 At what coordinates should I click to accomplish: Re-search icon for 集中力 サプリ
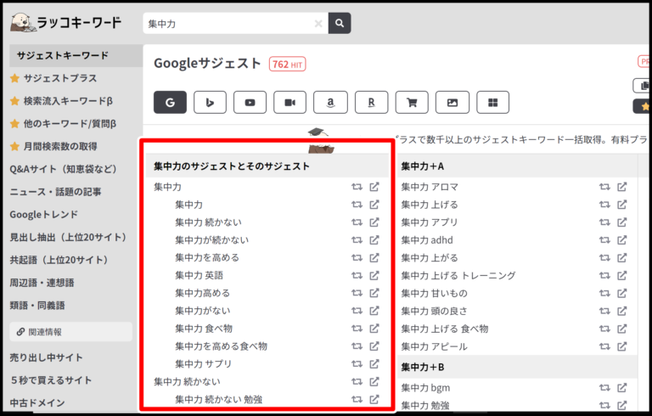(x=357, y=364)
